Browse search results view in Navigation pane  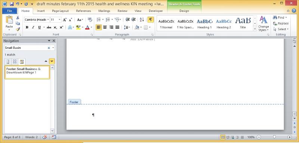click(x=22, y=61)
